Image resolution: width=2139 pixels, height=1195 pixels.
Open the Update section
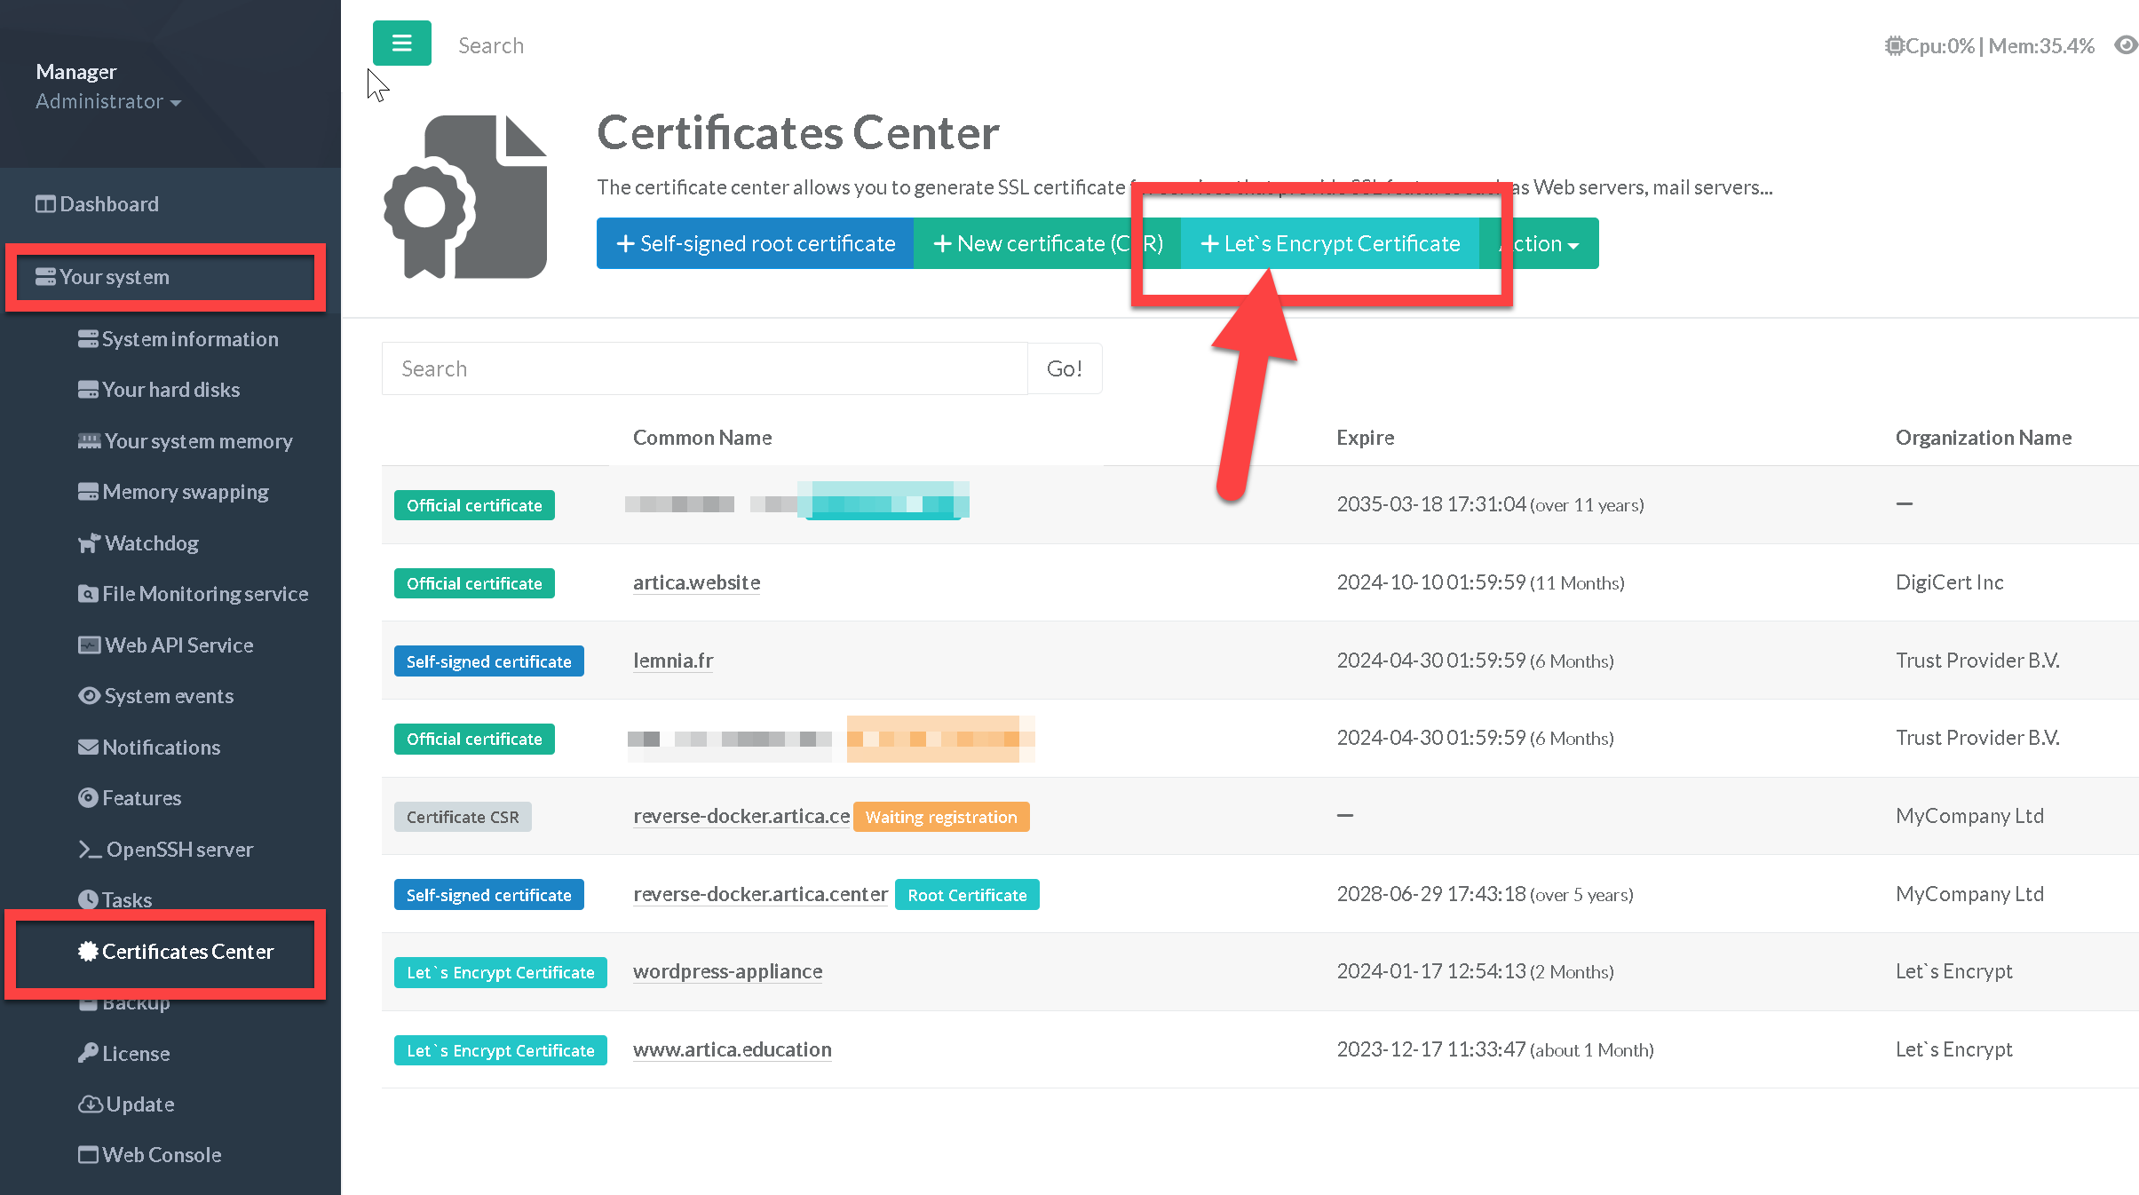click(x=139, y=1104)
